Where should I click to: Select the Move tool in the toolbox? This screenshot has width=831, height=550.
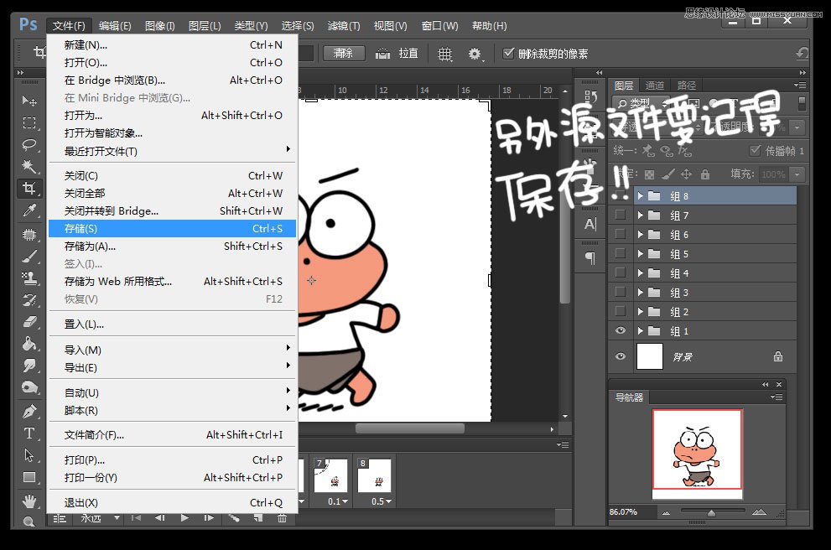coord(29,101)
